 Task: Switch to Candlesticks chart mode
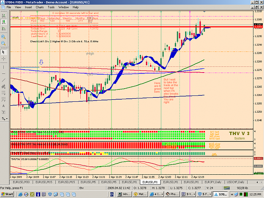point(3,22)
